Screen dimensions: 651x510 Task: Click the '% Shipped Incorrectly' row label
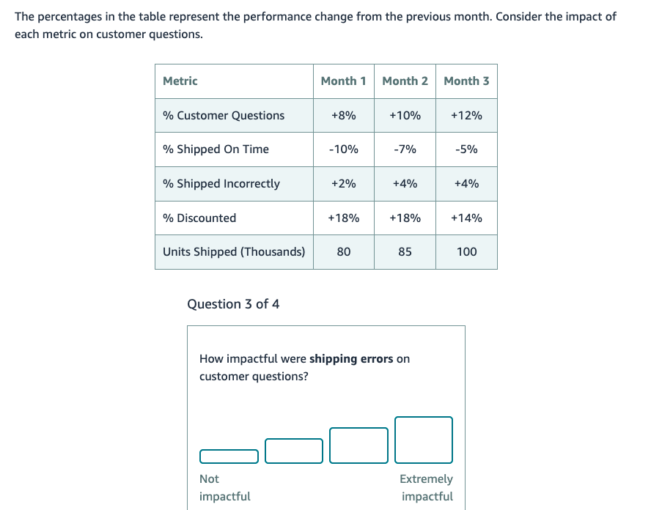tap(220, 183)
